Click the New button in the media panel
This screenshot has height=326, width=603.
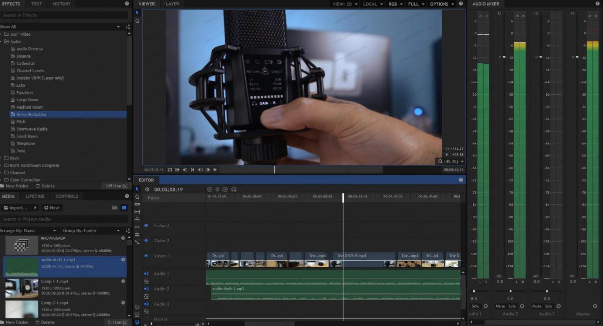click(x=52, y=208)
